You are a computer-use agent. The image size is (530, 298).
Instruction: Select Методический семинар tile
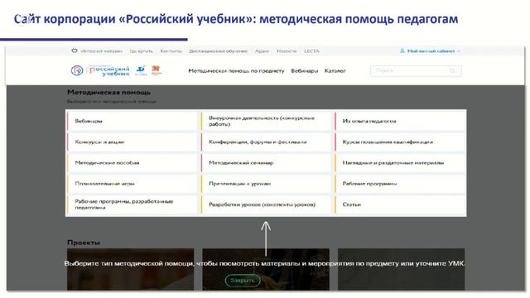pos(267,163)
